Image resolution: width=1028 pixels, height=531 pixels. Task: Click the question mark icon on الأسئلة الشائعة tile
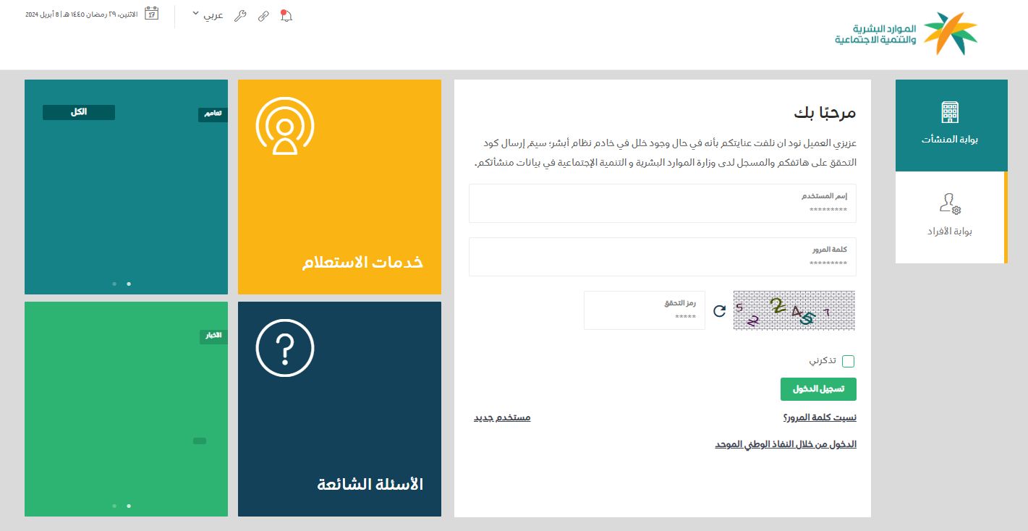(284, 347)
